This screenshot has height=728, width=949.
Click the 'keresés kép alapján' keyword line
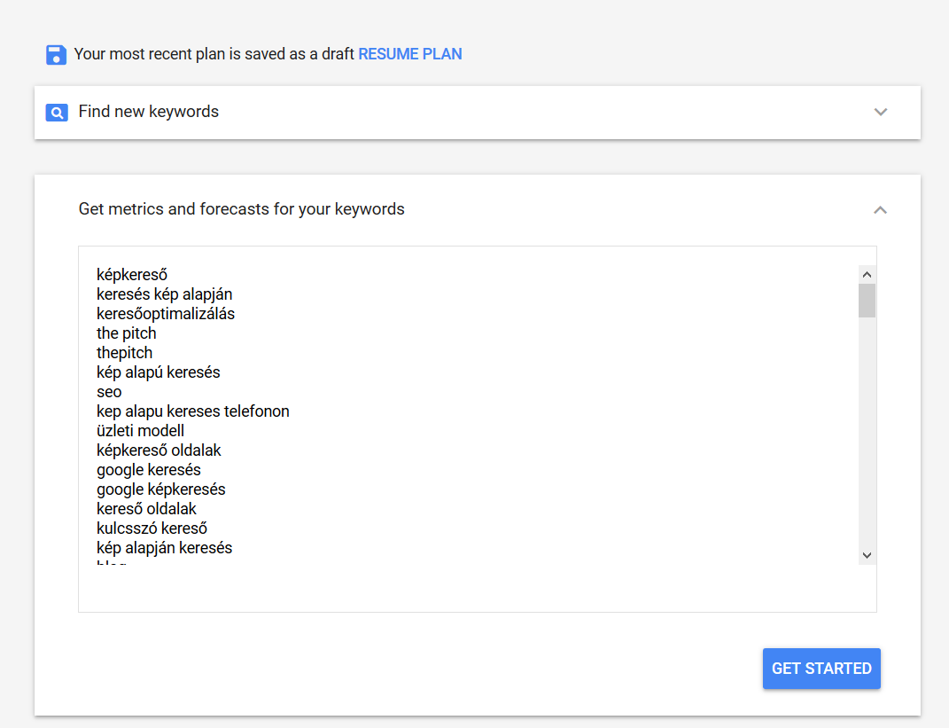point(165,294)
